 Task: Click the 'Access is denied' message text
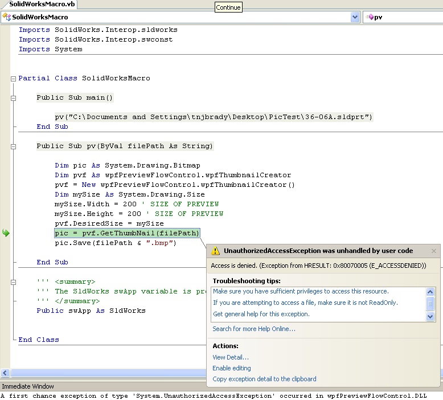(318, 266)
